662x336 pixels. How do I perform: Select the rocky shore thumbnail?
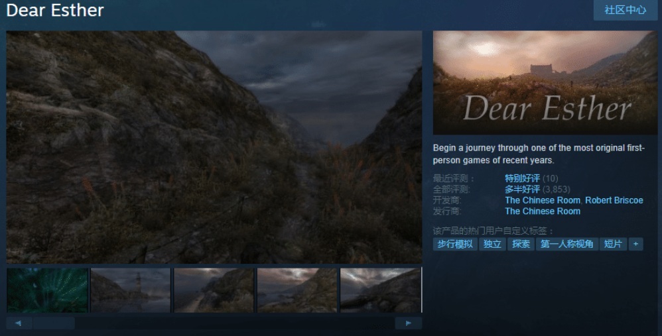tap(380, 290)
